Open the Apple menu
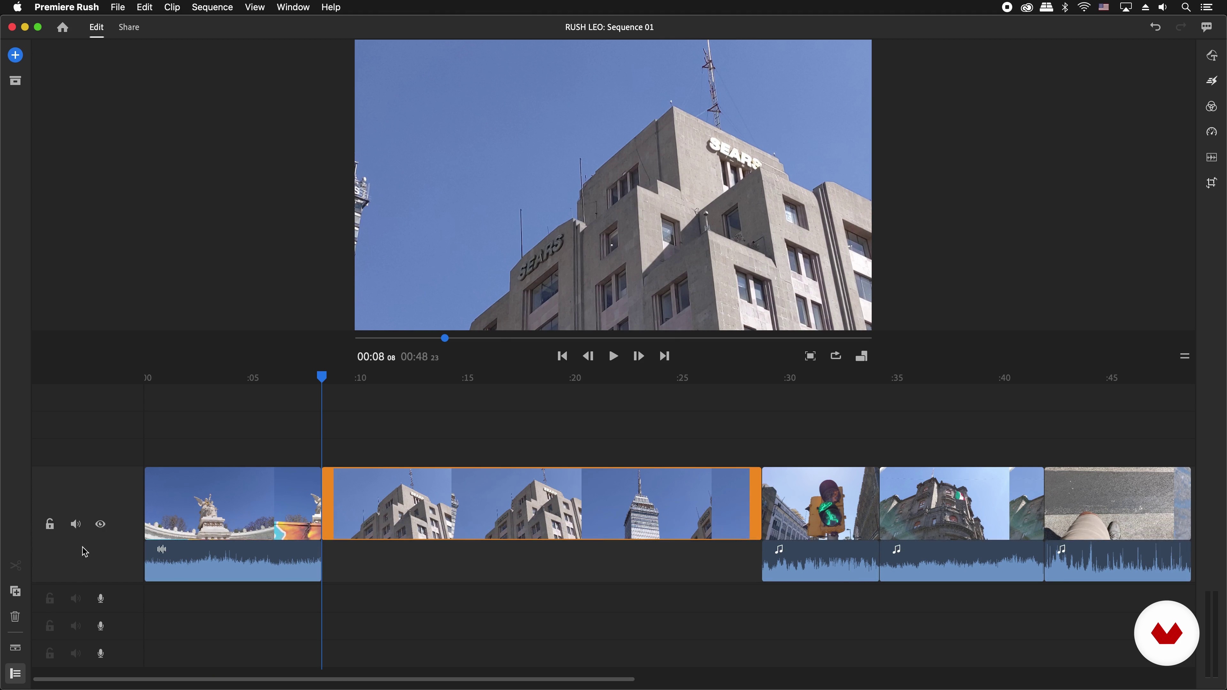 coord(18,7)
